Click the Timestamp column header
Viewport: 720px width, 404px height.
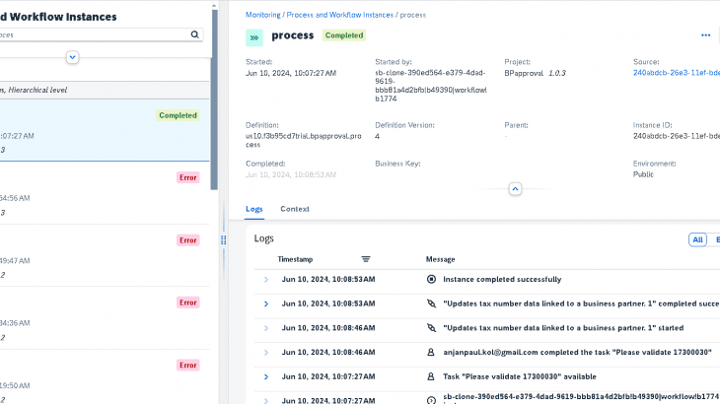tap(295, 259)
